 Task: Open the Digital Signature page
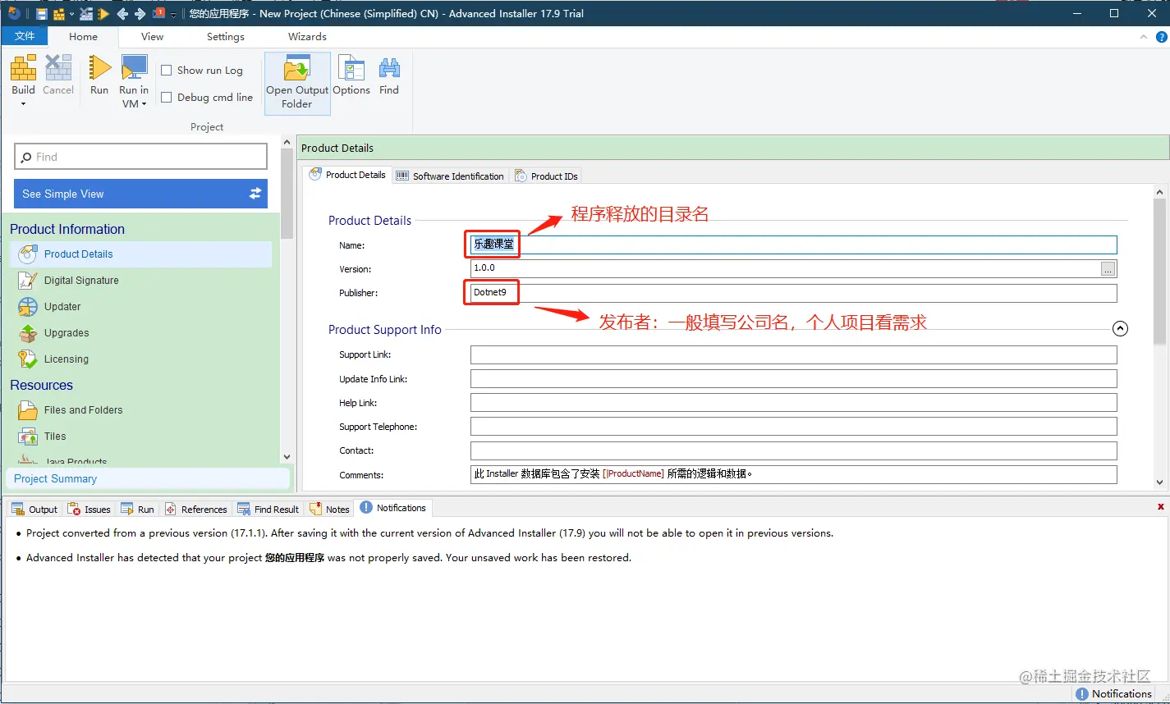(x=81, y=281)
